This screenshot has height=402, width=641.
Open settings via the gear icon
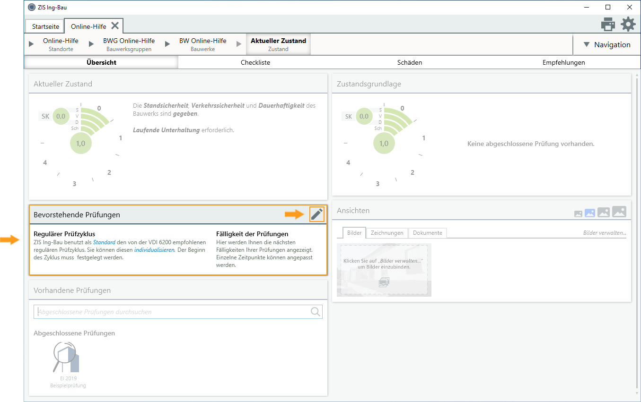point(628,24)
